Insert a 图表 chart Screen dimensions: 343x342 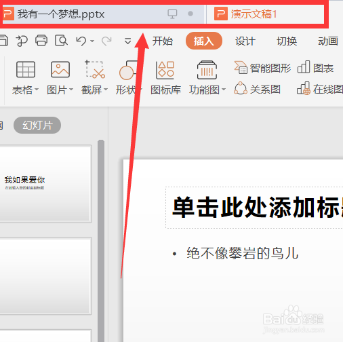tap(315, 68)
